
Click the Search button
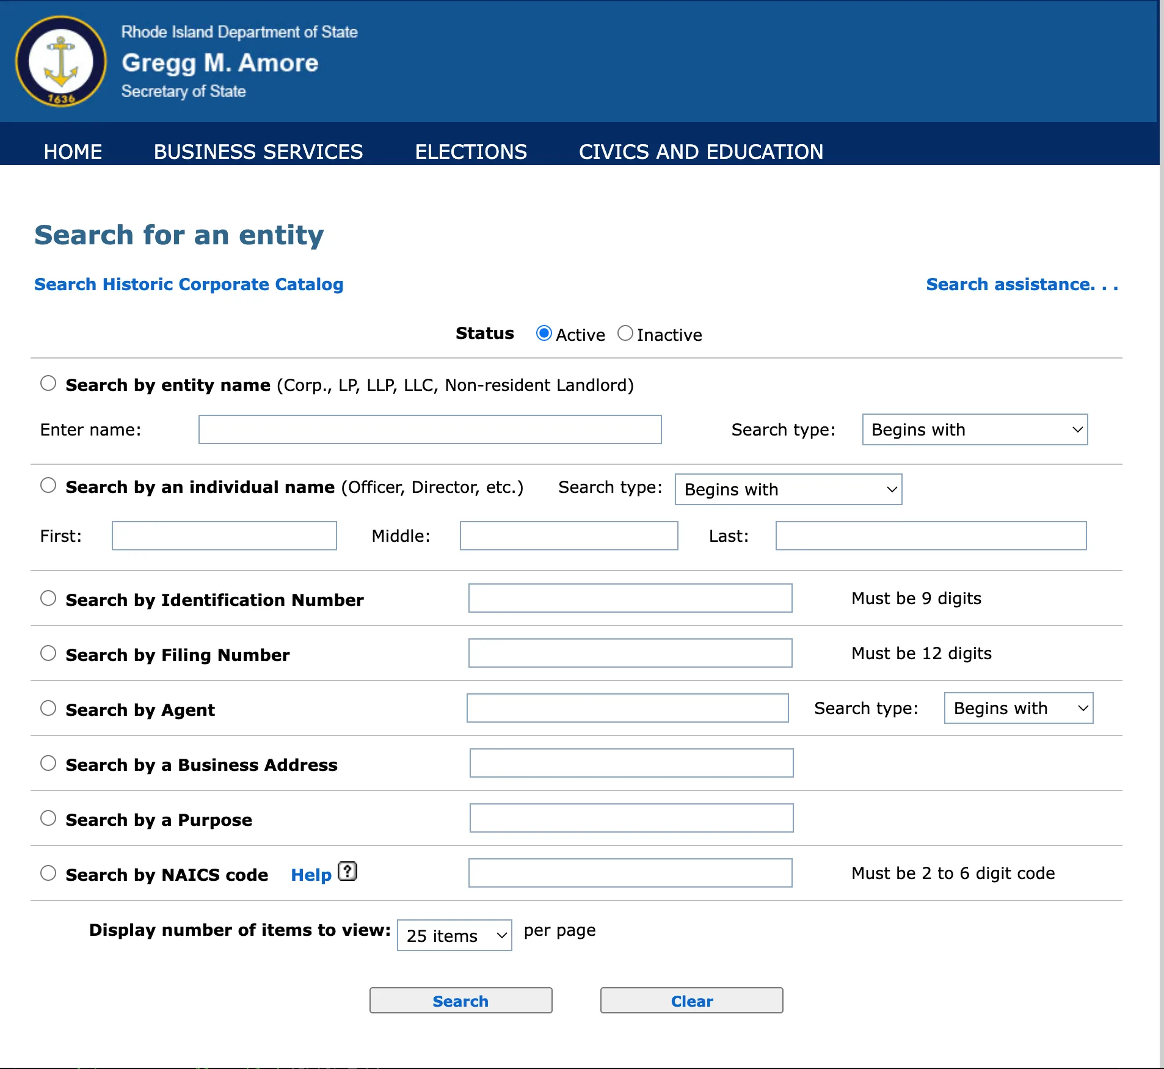[x=460, y=1001]
